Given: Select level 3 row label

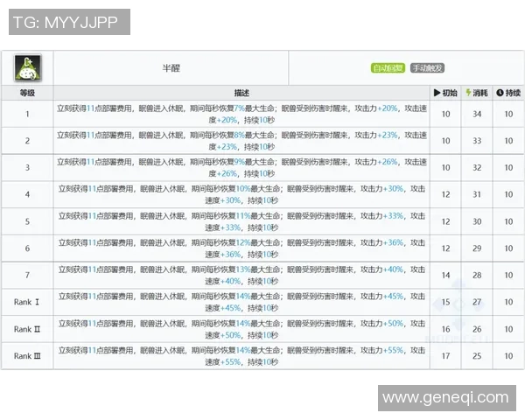Looking at the screenshot, I should click(x=27, y=167).
